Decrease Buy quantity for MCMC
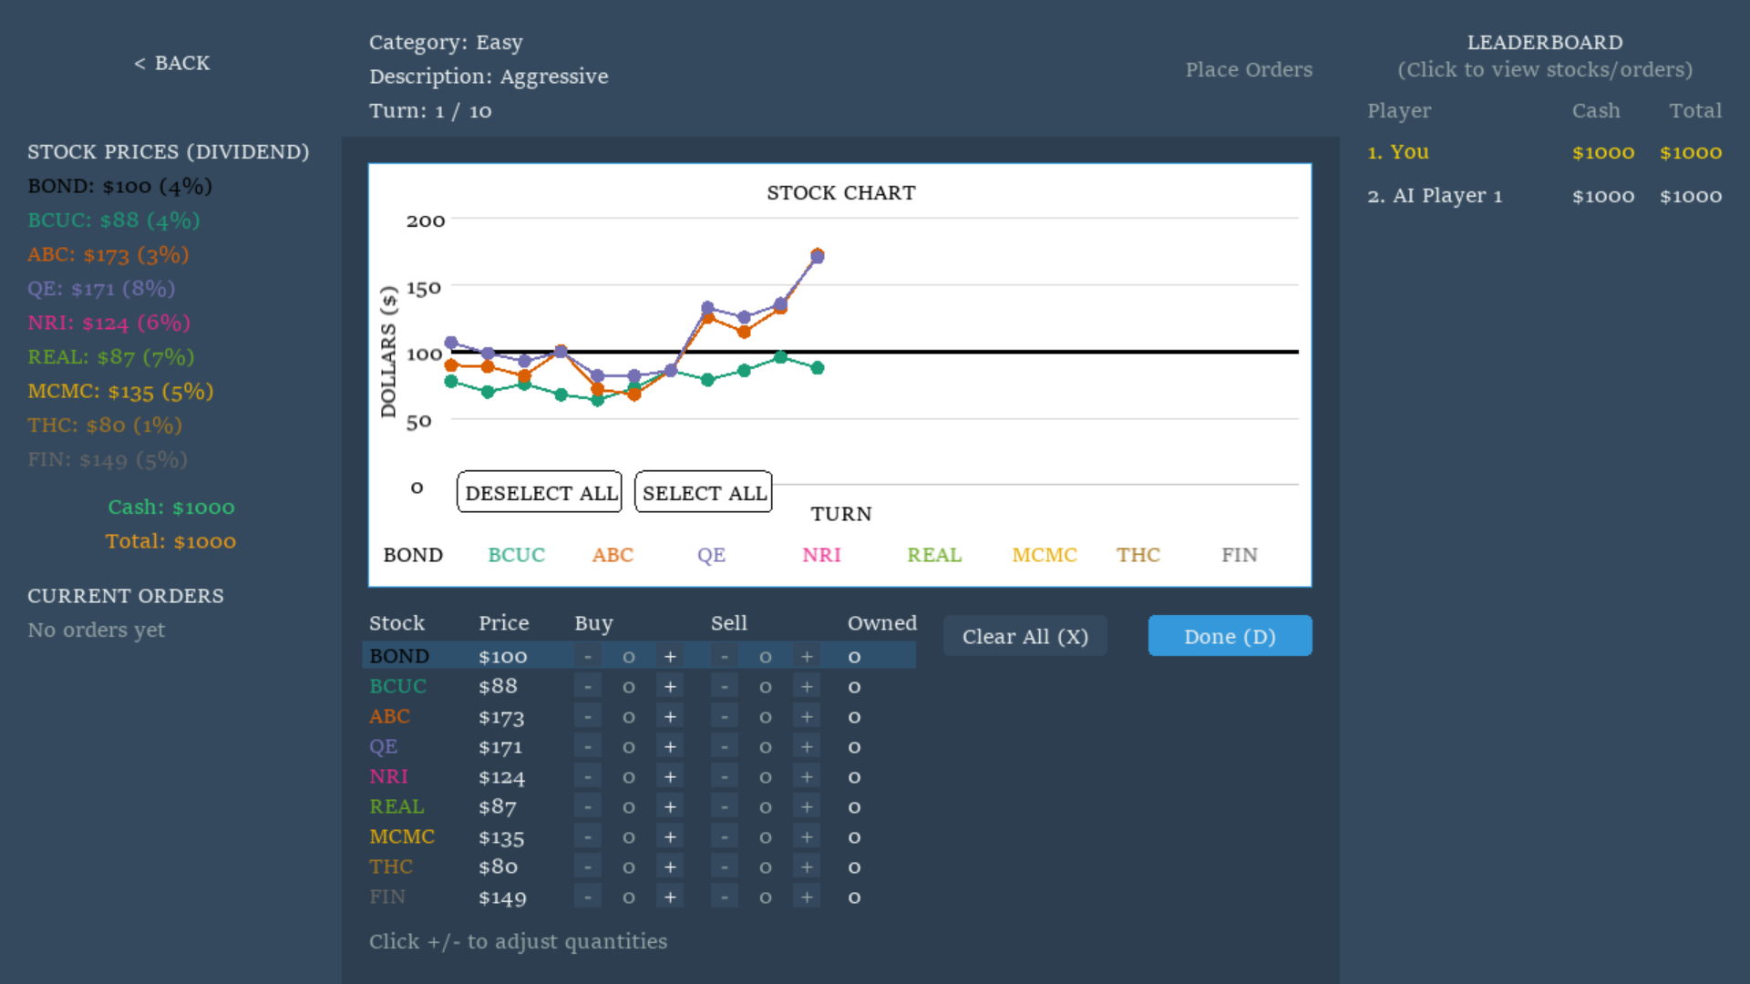Viewport: 1750px width, 984px height. coord(588,836)
